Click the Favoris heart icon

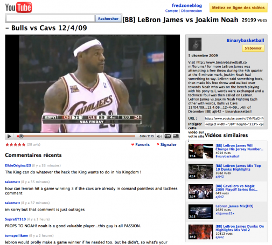click(x=132, y=145)
